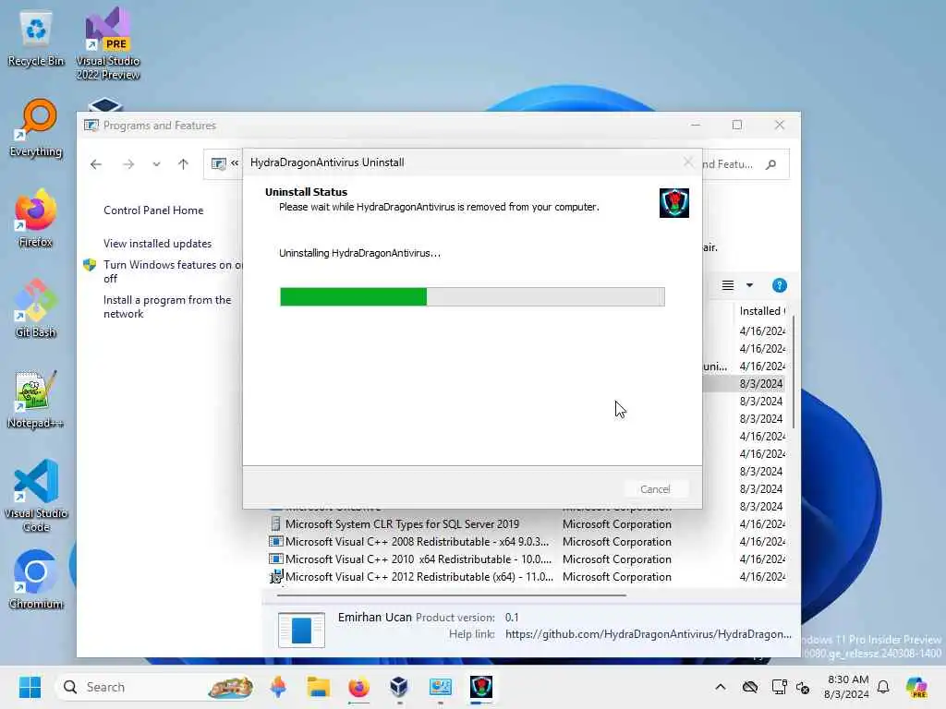Close the HydraDragonAntivirus Uninstall dialog
Viewport: 946px width, 709px height.
[x=687, y=162]
